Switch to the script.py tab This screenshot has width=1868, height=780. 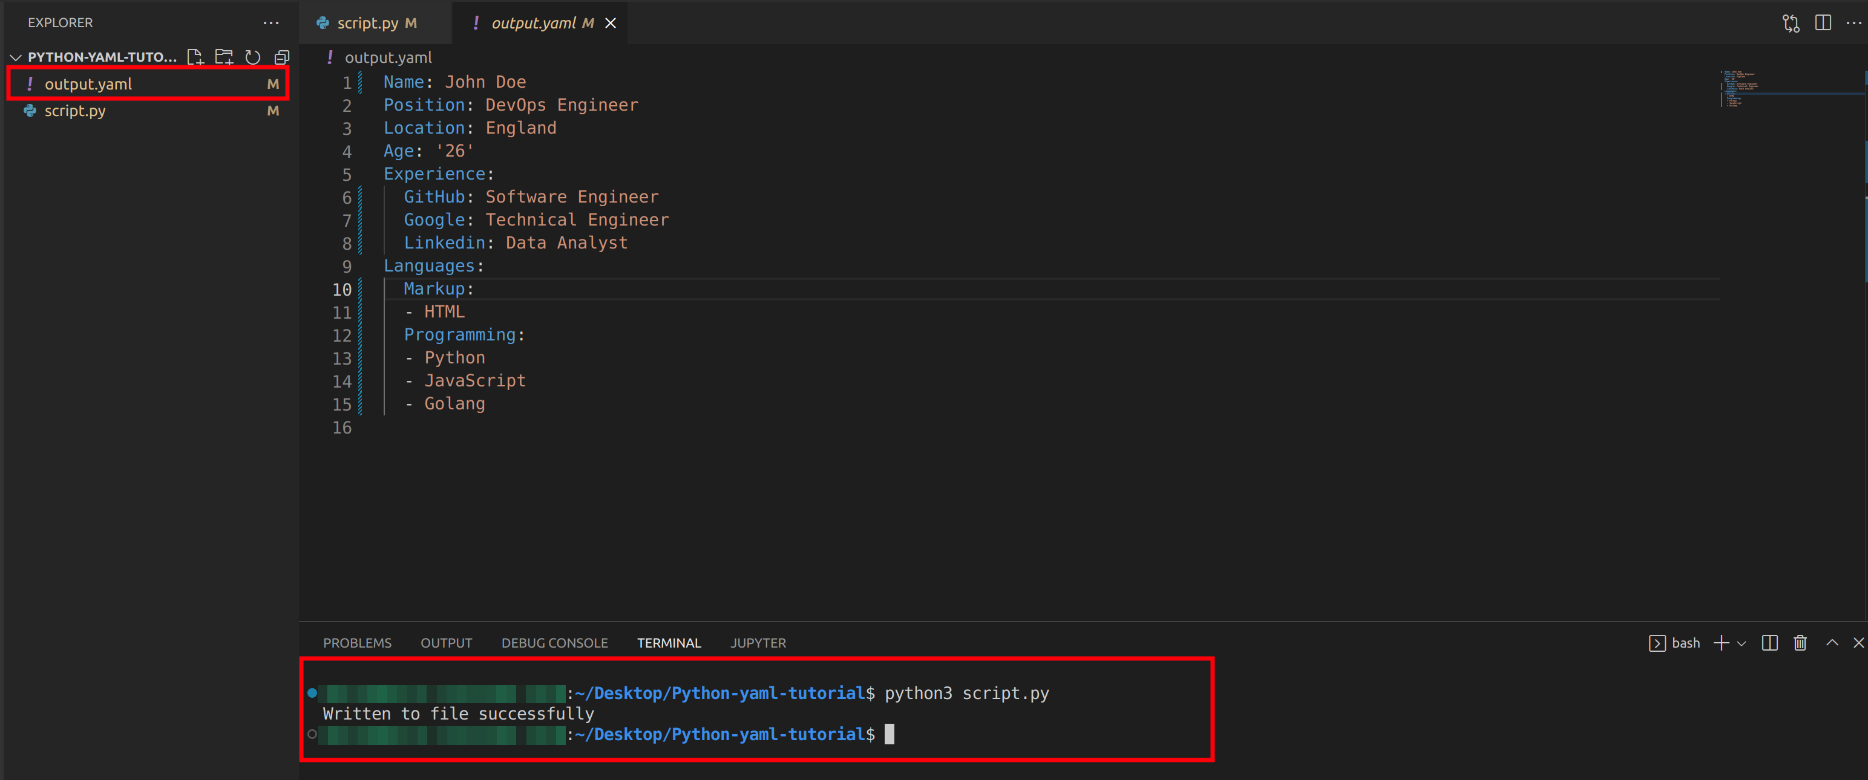375,22
